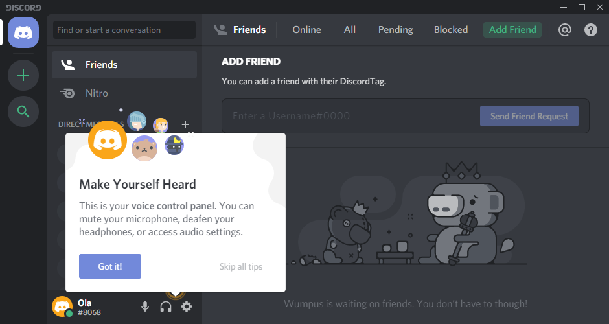
Task: Close the Discord window
Action: [600, 7]
